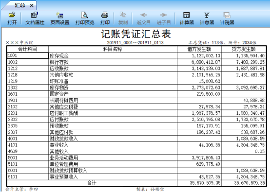Select the 合计 total row label

click(92, 183)
